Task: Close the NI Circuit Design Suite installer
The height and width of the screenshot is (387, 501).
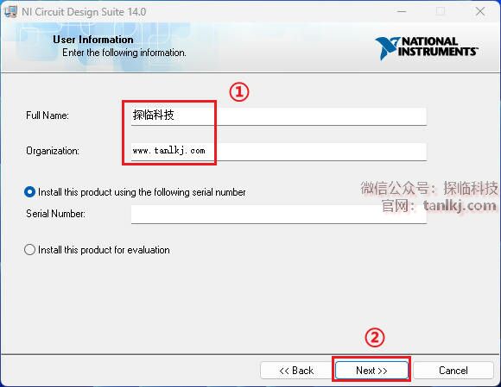Action: pyautogui.click(x=480, y=12)
